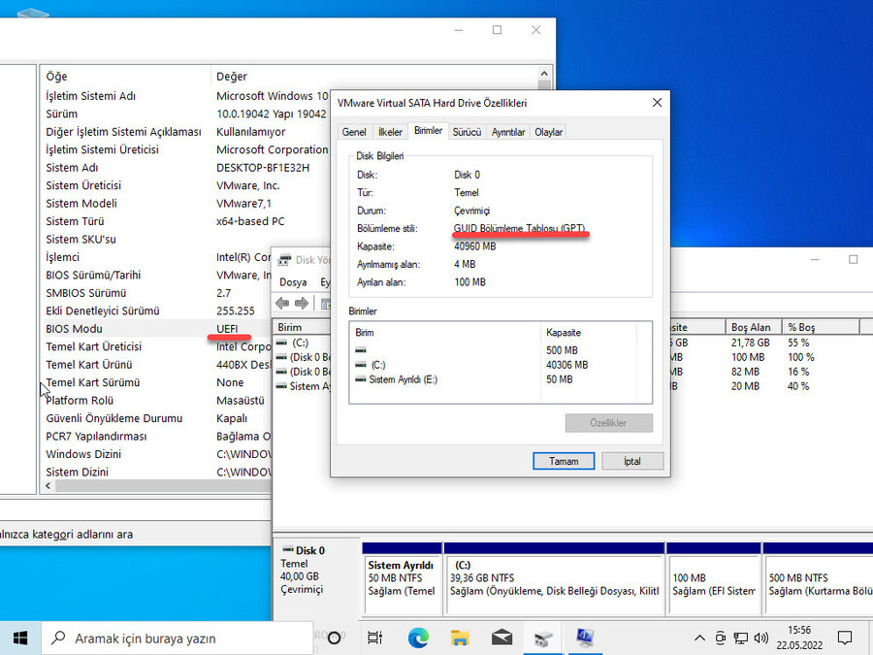The image size is (873, 655).
Task: Select the SMBIOS Sürümü row
Action: 156,293
